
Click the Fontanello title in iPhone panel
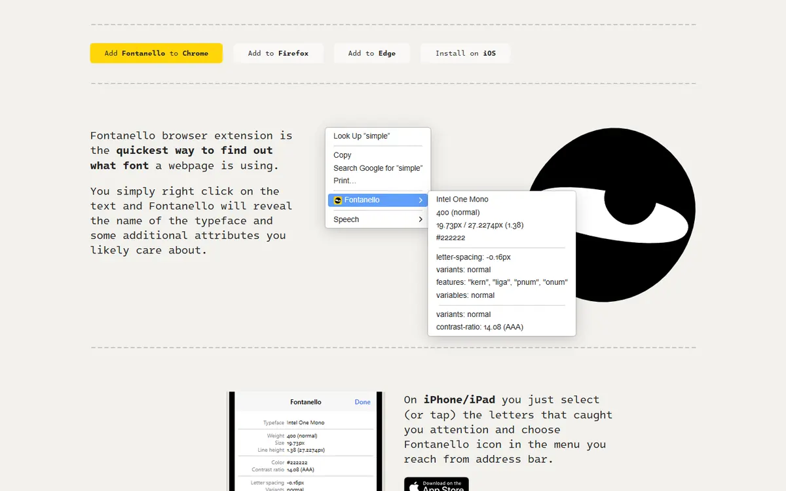pyautogui.click(x=306, y=402)
